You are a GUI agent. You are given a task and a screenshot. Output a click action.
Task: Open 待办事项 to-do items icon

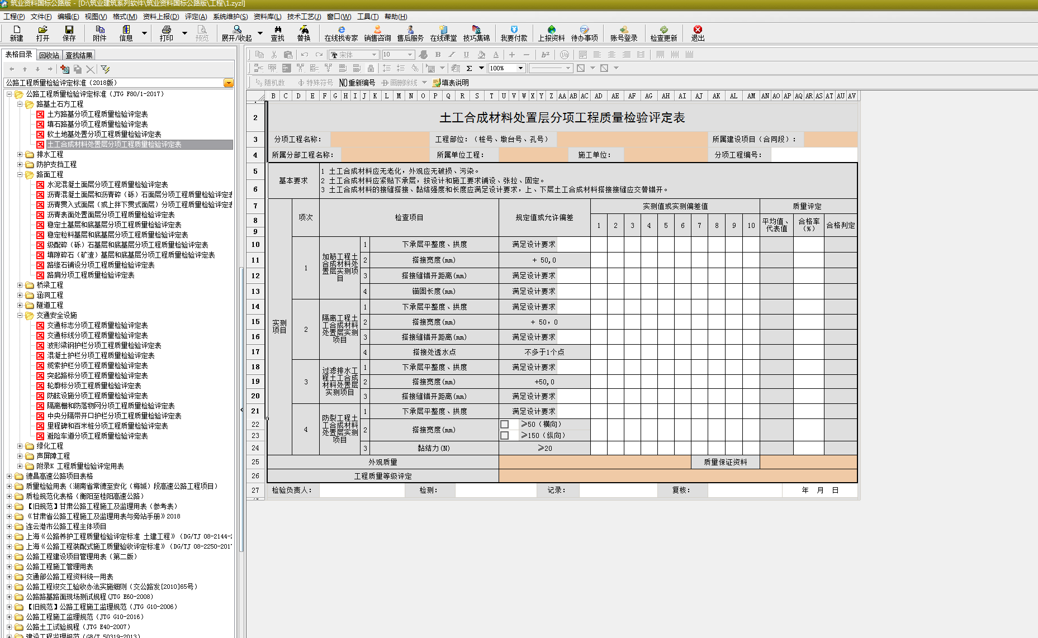click(x=584, y=33)
